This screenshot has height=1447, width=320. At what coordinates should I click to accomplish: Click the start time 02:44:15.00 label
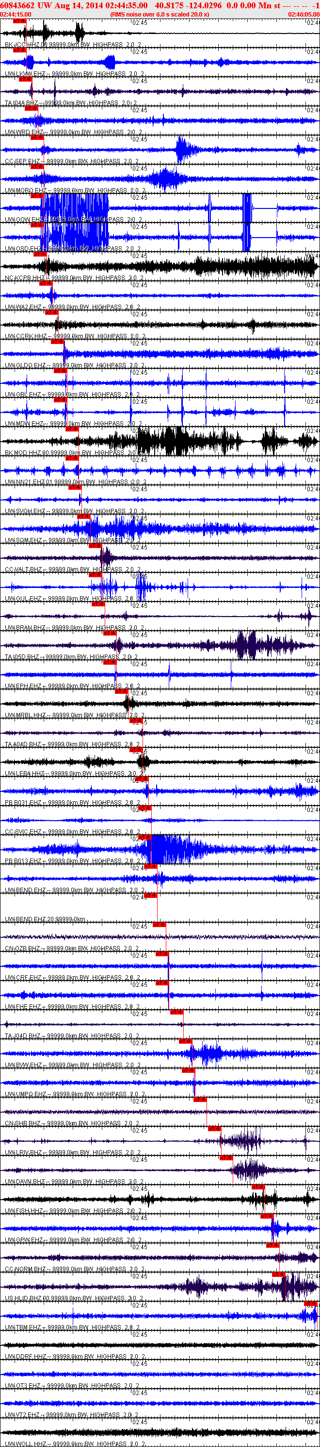[16, 14]
